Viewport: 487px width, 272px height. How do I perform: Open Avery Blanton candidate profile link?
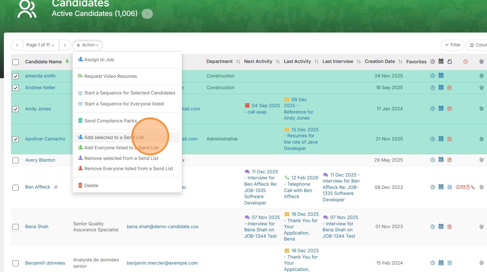[40, 160]
